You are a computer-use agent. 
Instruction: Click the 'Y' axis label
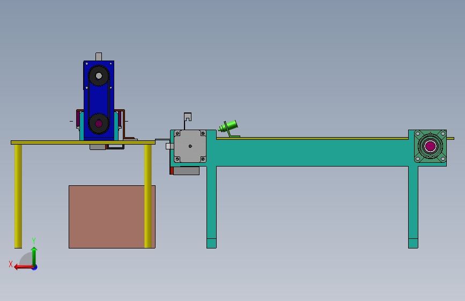click(34, 240)
